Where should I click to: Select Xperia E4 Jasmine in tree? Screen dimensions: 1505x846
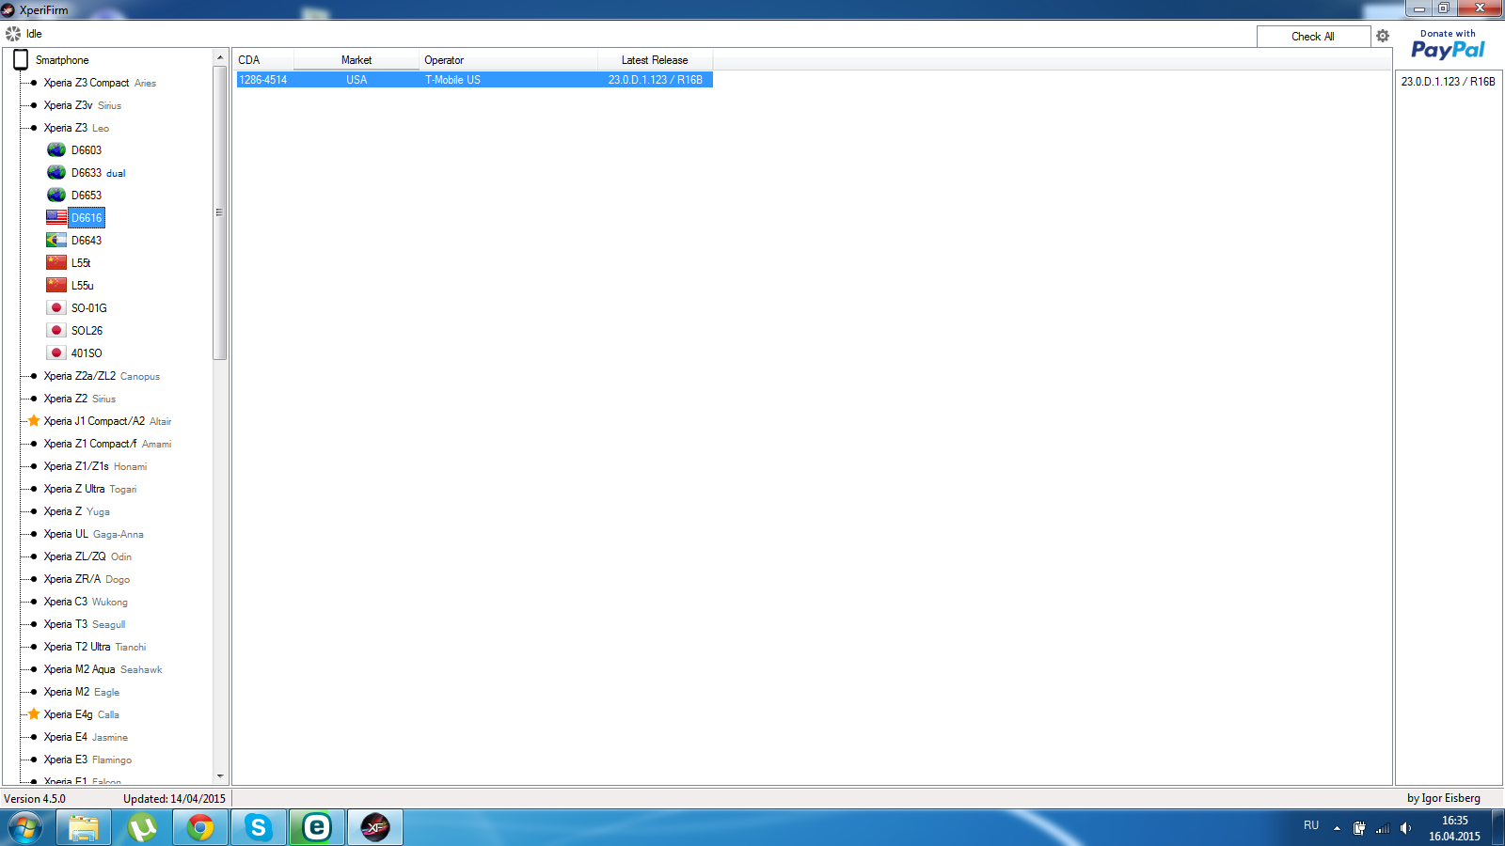tap(86, 737)
